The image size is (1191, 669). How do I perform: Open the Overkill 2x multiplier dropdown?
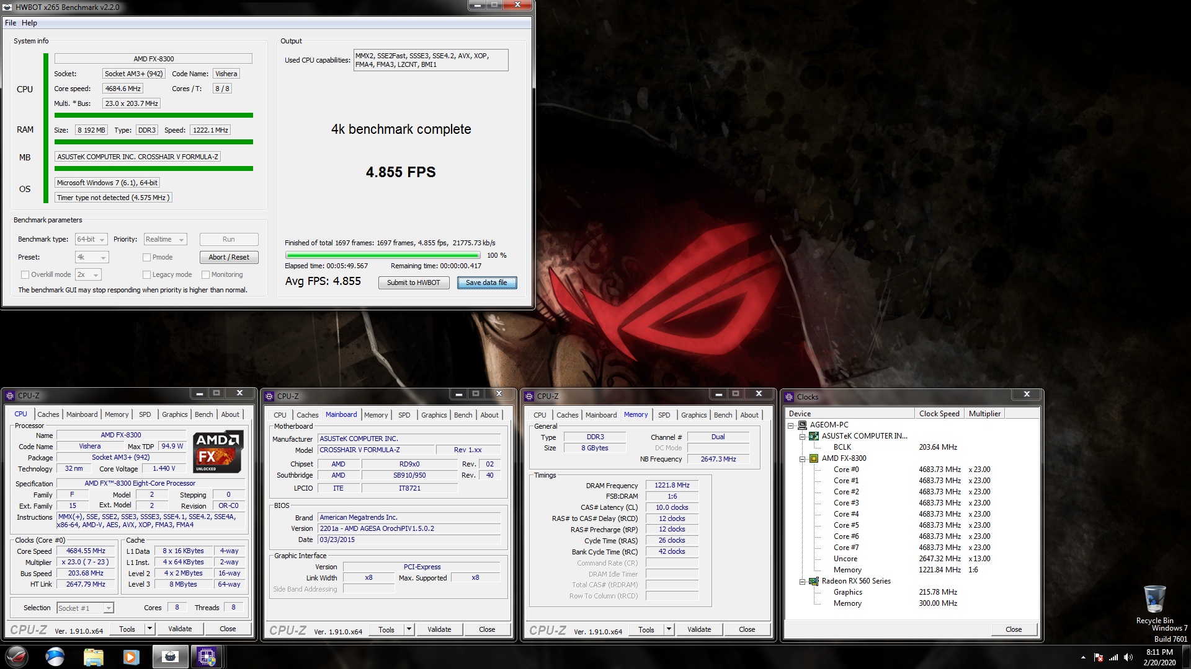click(88, 274)
